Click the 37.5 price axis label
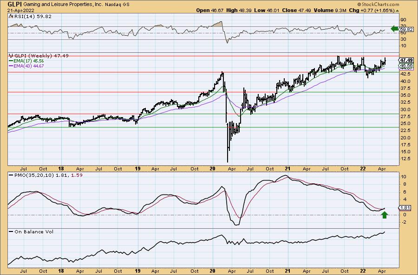The width and height of the screenshot is (418, 275). [x=405, y=89]
